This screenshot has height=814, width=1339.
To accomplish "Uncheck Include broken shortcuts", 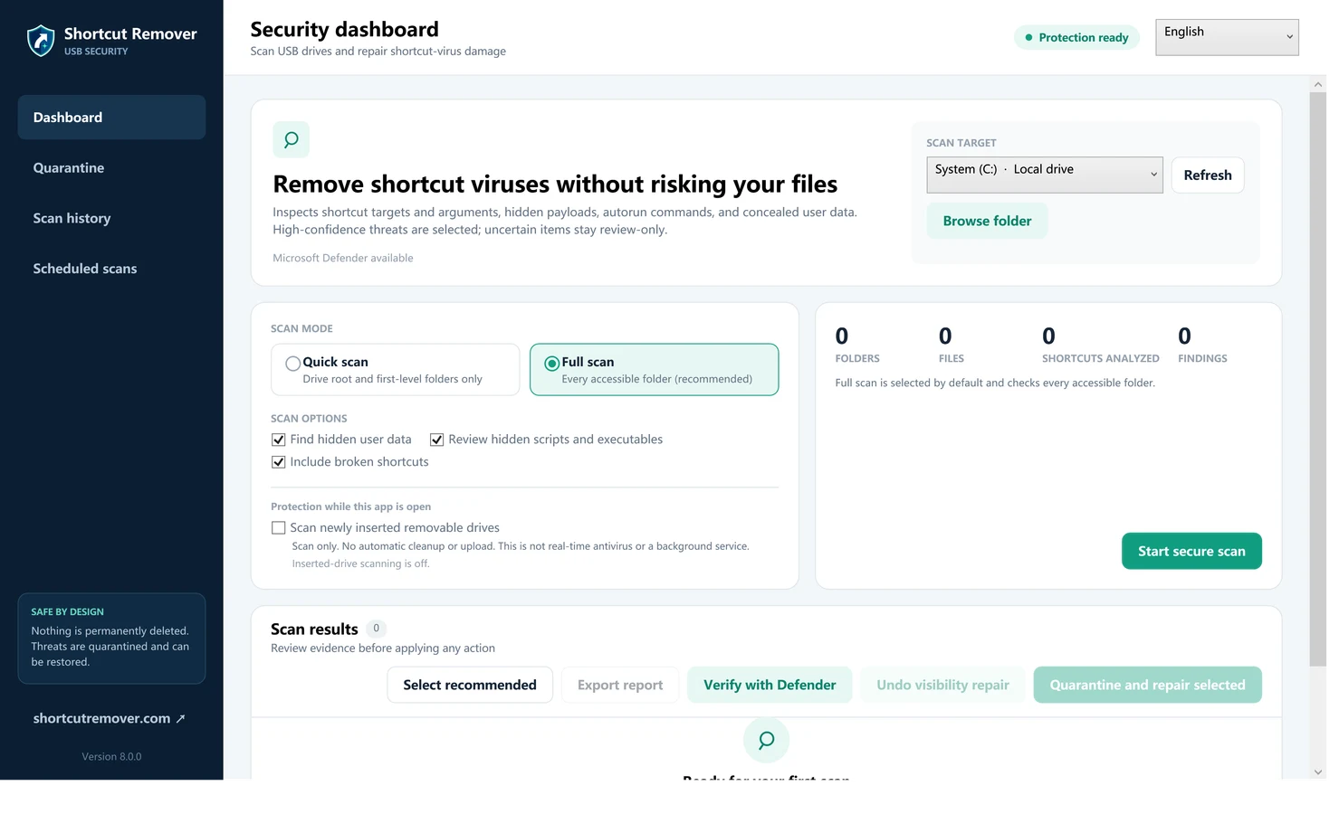I will pyautogui.click(x=279, y=462).
